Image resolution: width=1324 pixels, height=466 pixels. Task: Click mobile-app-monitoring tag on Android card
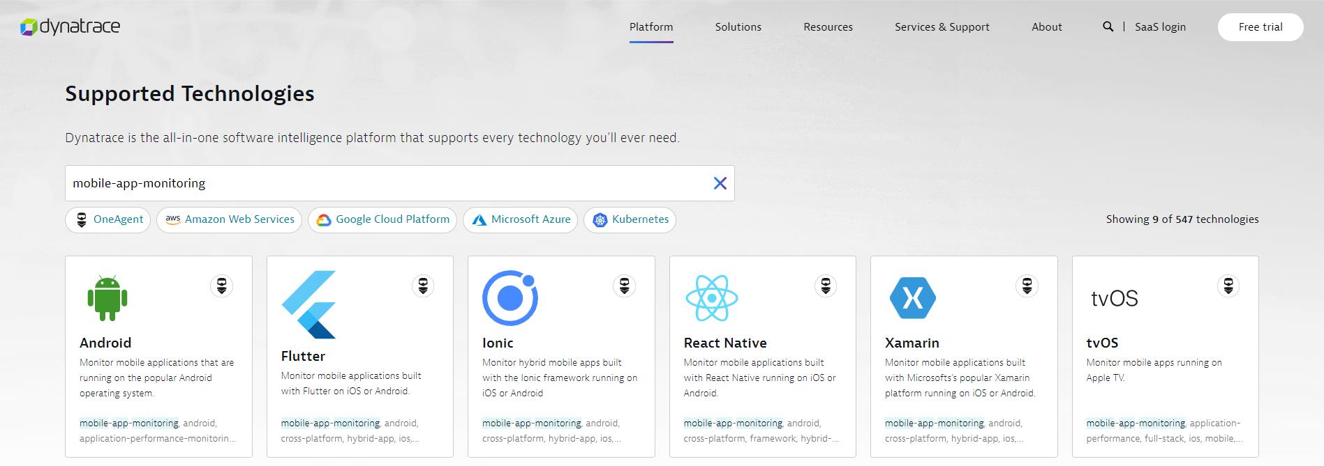coord(129,423)
